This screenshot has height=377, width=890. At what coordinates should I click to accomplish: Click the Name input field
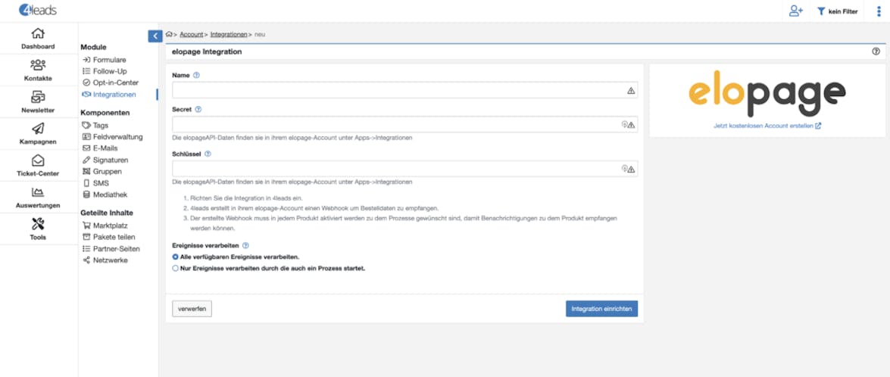(x=404, y=90)
